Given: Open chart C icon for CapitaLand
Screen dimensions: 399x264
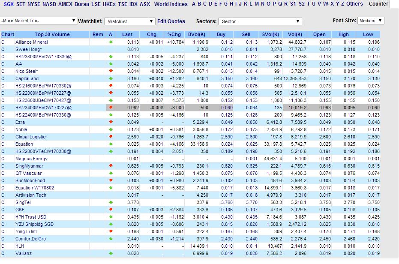Looking at the screenshot, I should pos(3,78).
